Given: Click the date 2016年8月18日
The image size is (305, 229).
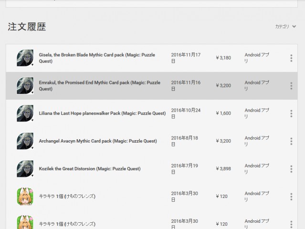Looking at the screenshot, I should [185, 141].
